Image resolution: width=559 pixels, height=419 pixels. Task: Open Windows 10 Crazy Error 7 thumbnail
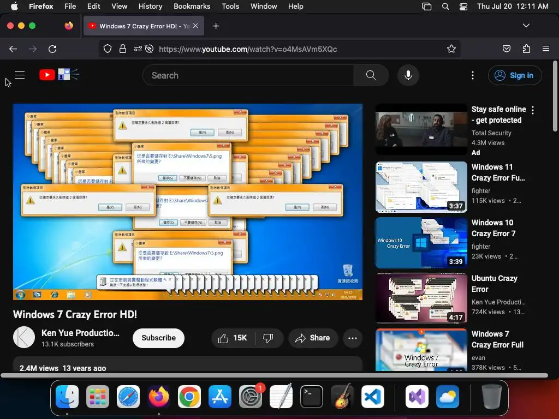tap(421, 243)
